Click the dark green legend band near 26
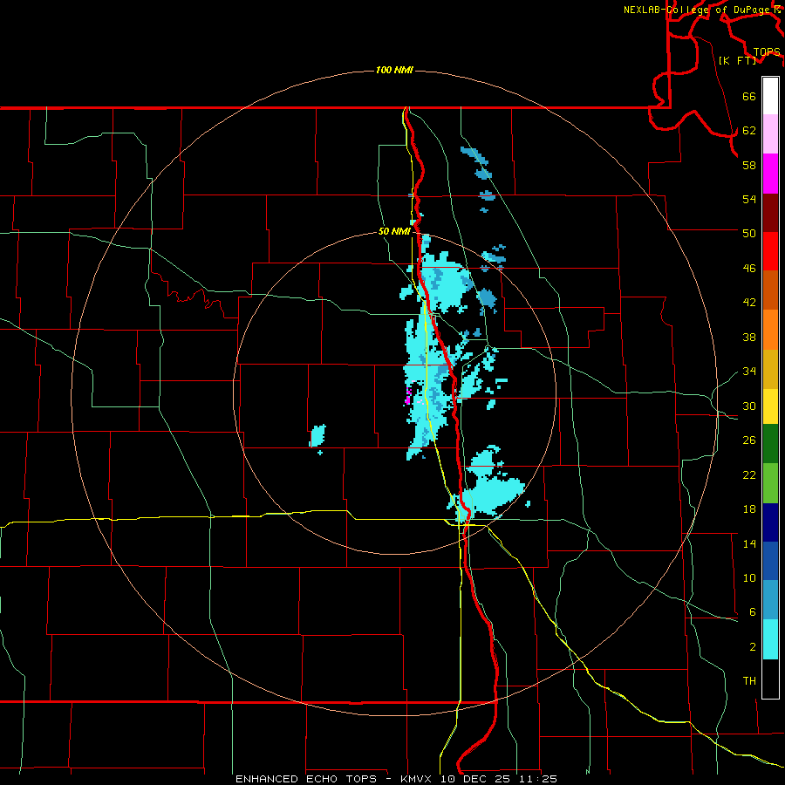The width and height of the screenshot is (785, 785). coord(770,444)
